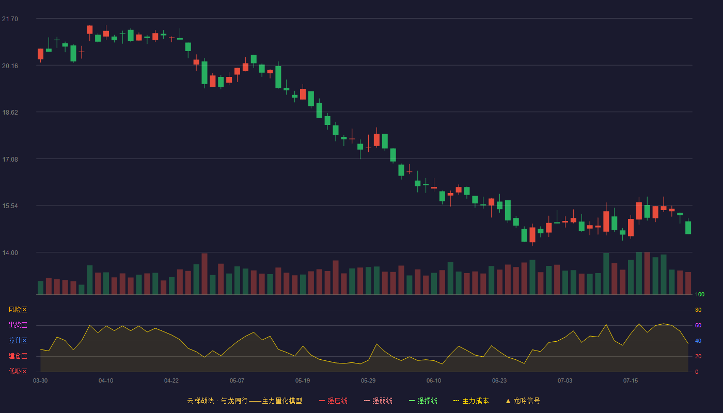Select the 拉升区 zone label
This screenshot has width=723, height=413.
click(x=18, y=341)
